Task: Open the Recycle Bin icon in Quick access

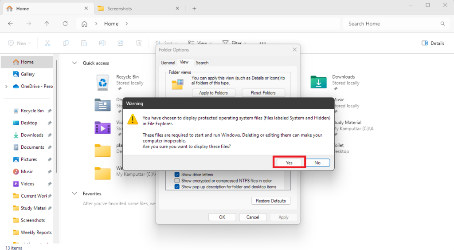Action: pos(103,82)
